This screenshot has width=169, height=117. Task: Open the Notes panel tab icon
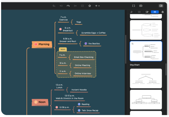coord(147,12)
